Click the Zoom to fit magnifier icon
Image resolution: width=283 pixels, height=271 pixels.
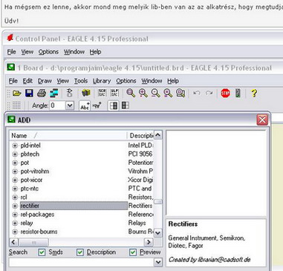[131, 94]
